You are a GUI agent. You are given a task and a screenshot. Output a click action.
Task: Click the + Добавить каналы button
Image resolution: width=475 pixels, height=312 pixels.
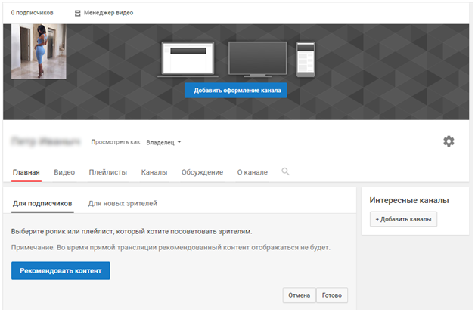point(403,219)
